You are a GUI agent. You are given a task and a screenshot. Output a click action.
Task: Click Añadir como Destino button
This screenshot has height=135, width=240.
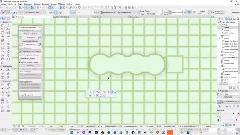(30, 34)
